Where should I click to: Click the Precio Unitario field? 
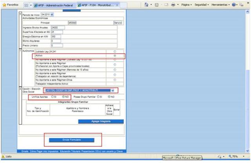point(57,45)
